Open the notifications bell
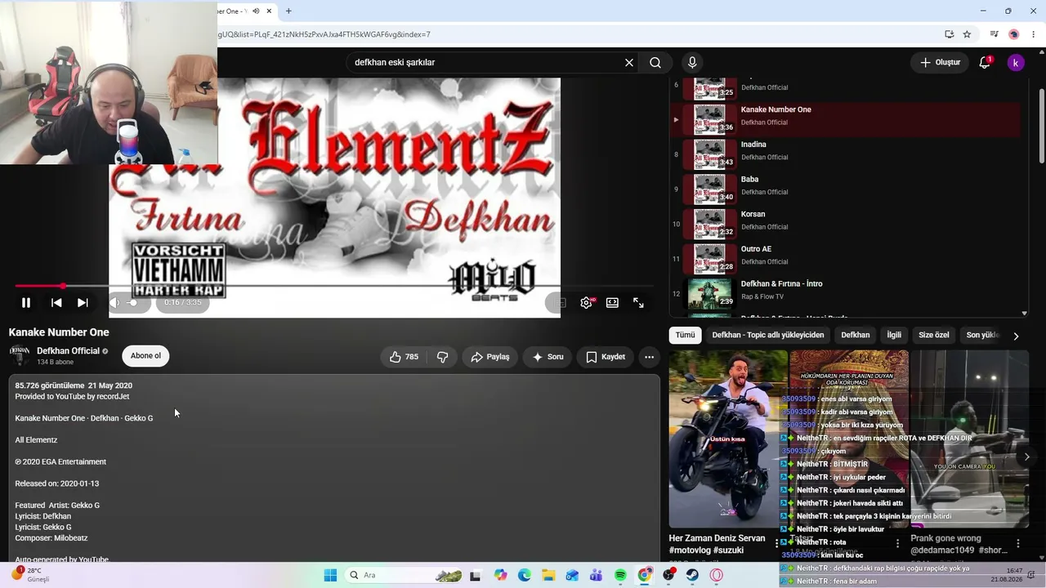1046x588 pixels. (985, 63)
